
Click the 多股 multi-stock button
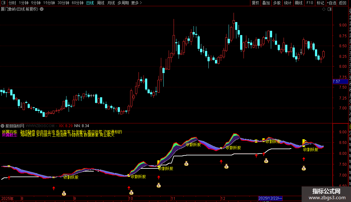click(277, 3)
